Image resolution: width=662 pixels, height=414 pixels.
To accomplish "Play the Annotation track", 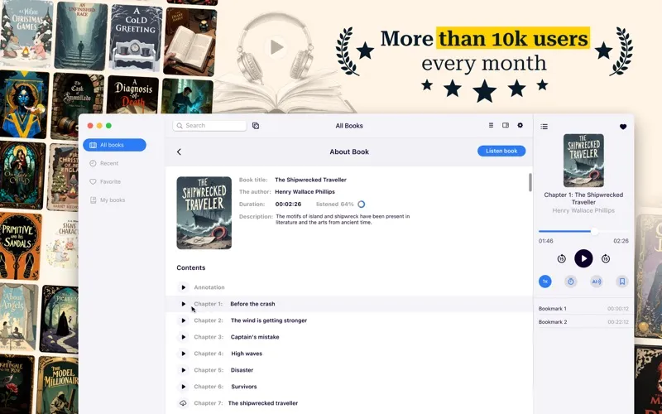I will (183, 287).
